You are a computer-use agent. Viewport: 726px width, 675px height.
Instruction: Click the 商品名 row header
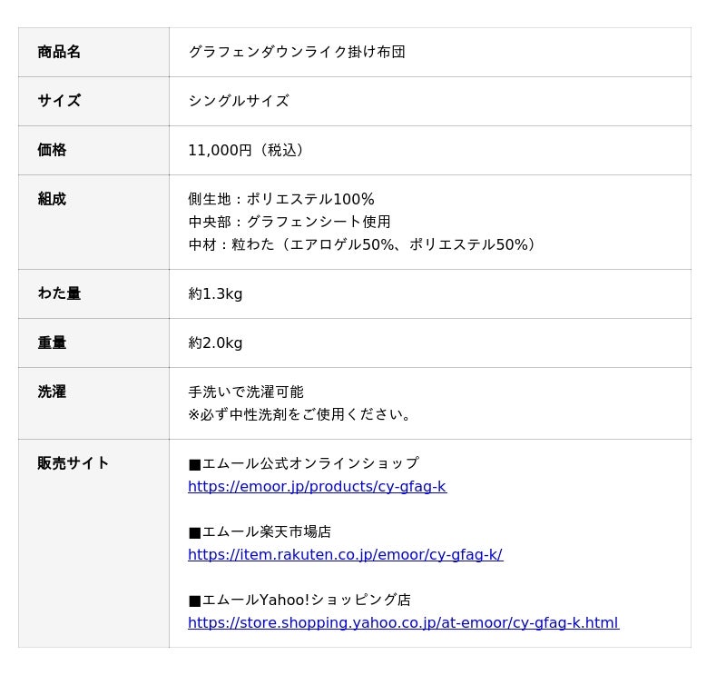(x=59, y=52)
